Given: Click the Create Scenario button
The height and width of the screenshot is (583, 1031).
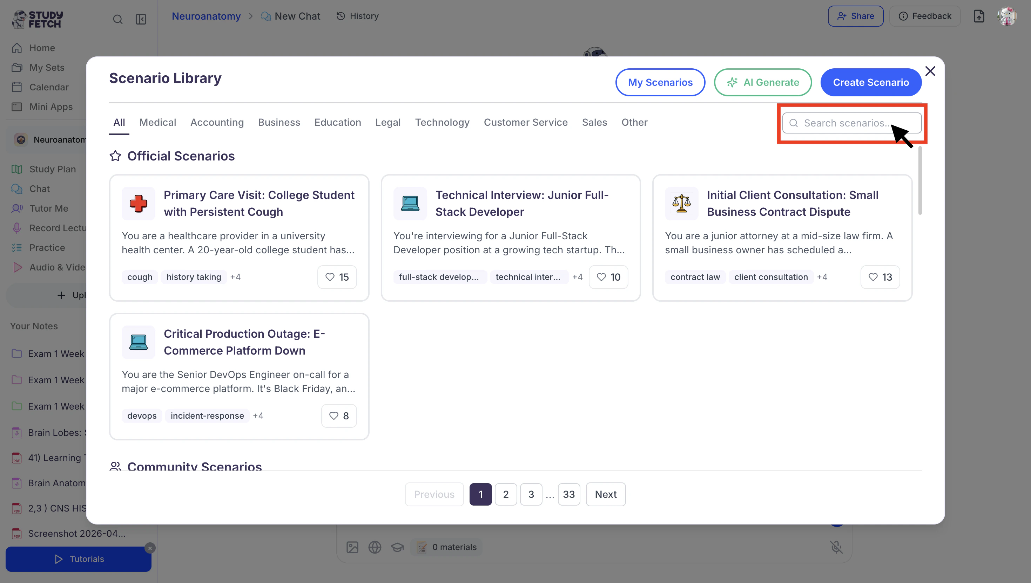Looking at the screenshot, I should coord(870,82).
